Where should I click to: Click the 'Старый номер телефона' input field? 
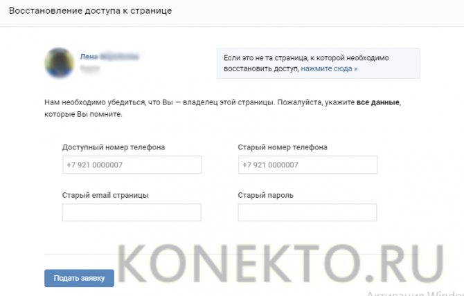point(307,165)
